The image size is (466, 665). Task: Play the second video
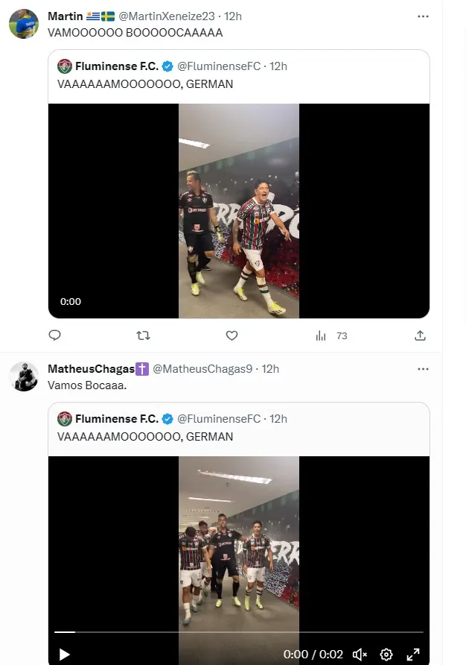tap(65, 655)
